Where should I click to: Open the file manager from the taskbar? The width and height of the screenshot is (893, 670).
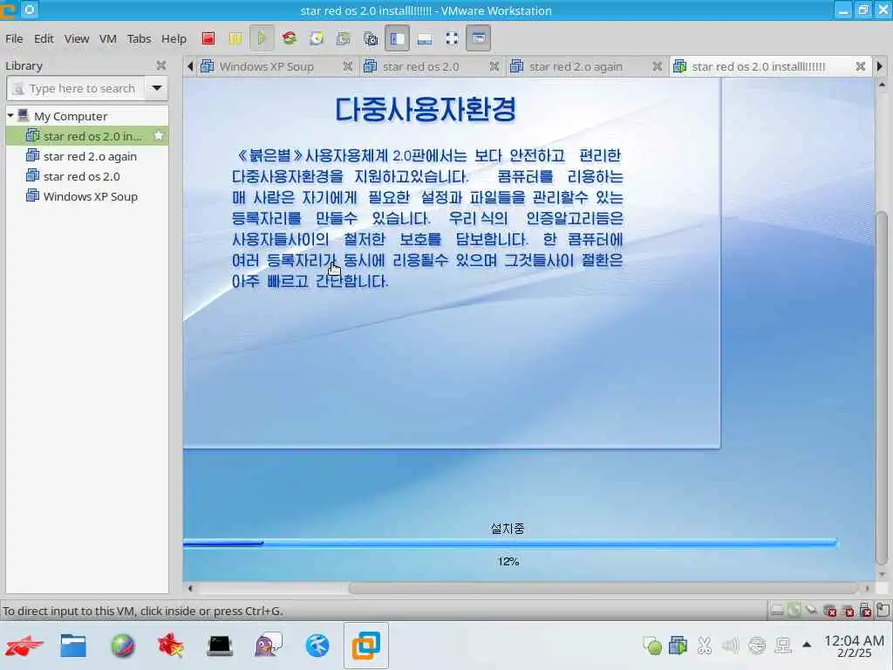(73, 646)
